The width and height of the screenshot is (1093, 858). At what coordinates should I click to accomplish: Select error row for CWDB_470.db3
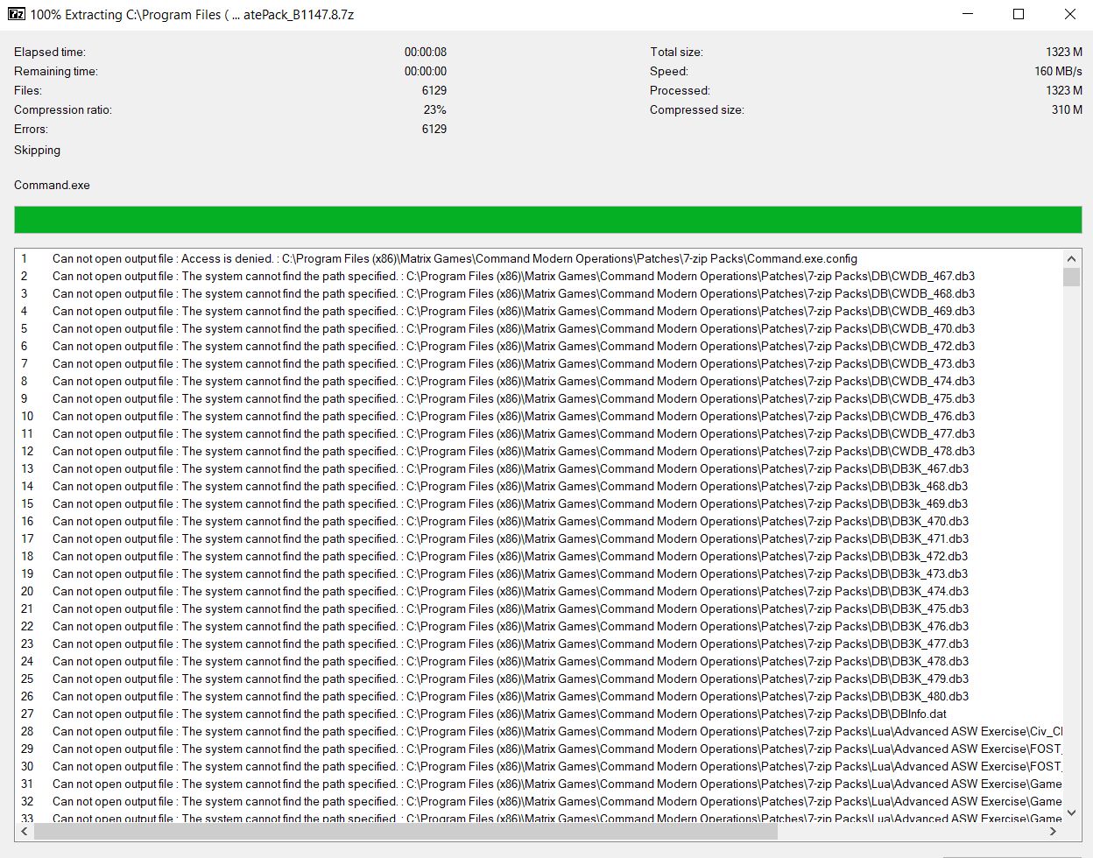pos(539,328)
